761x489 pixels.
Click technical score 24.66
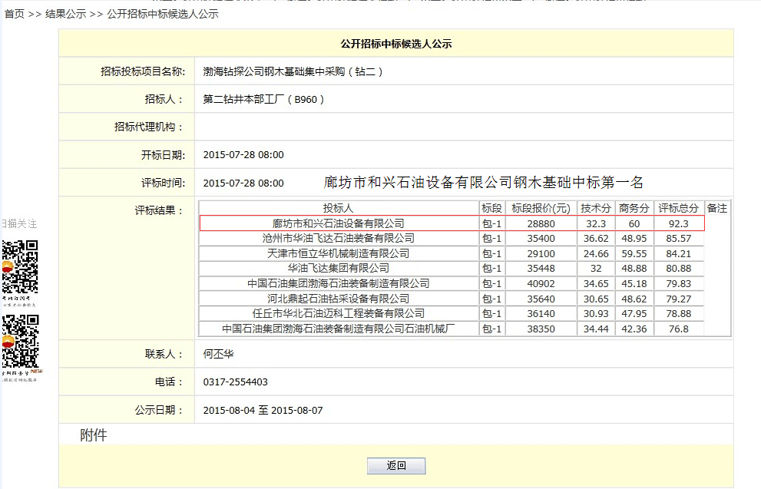pyautogui.click(x=596, y=254)
